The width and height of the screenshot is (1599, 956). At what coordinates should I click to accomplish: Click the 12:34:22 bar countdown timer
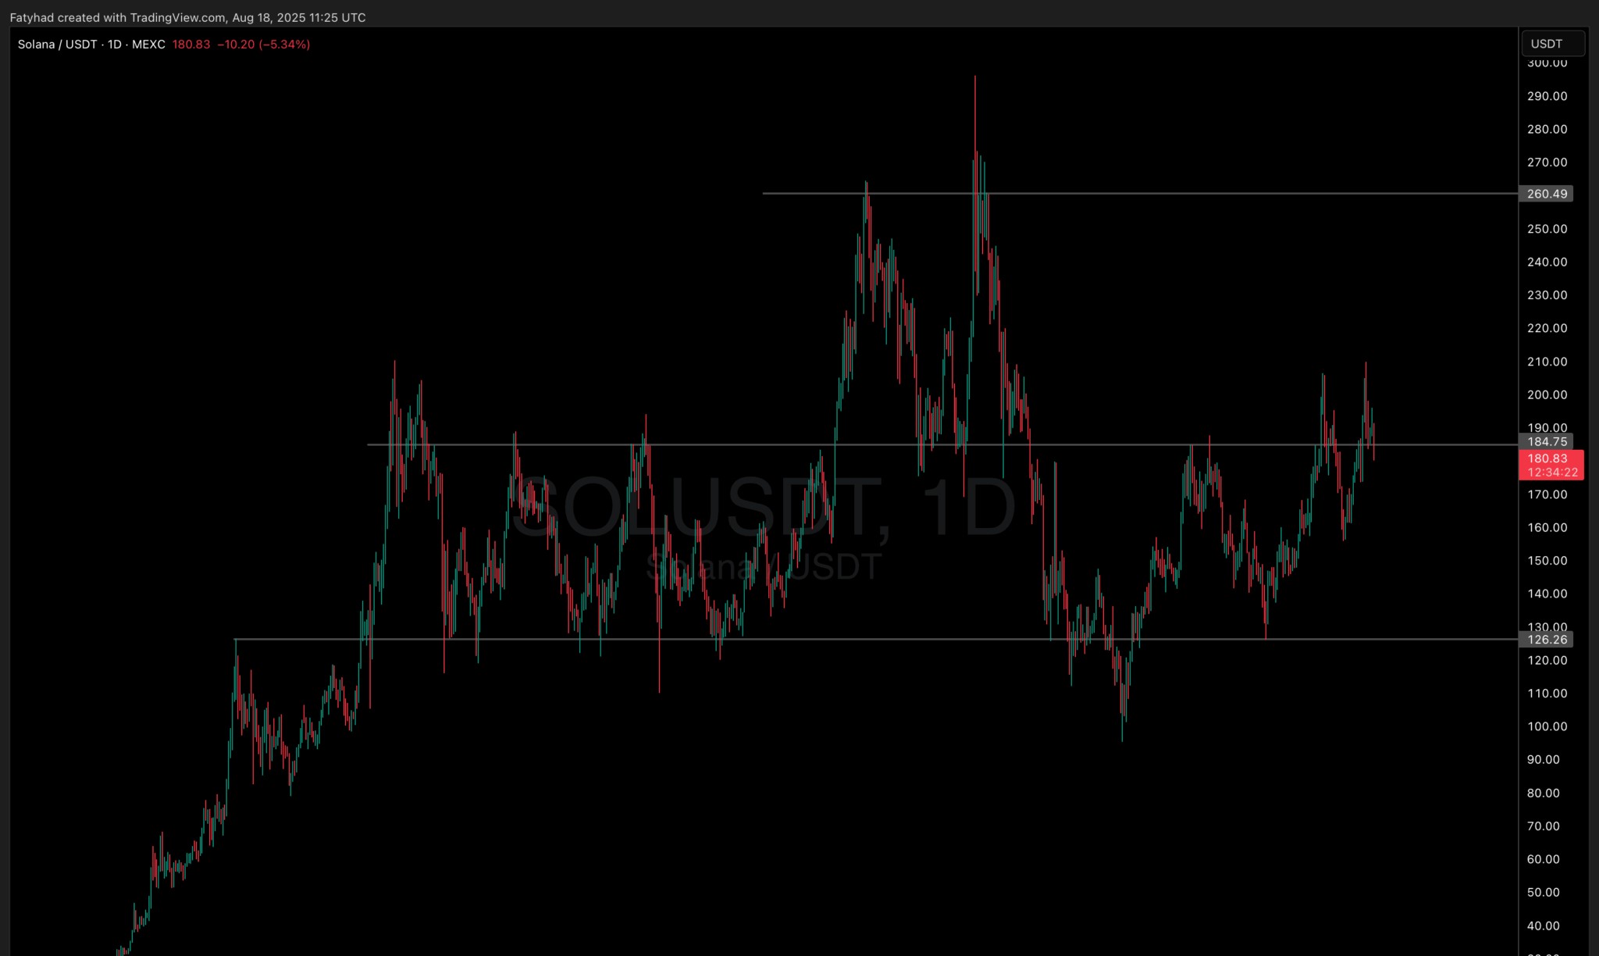click(1551, 473)
